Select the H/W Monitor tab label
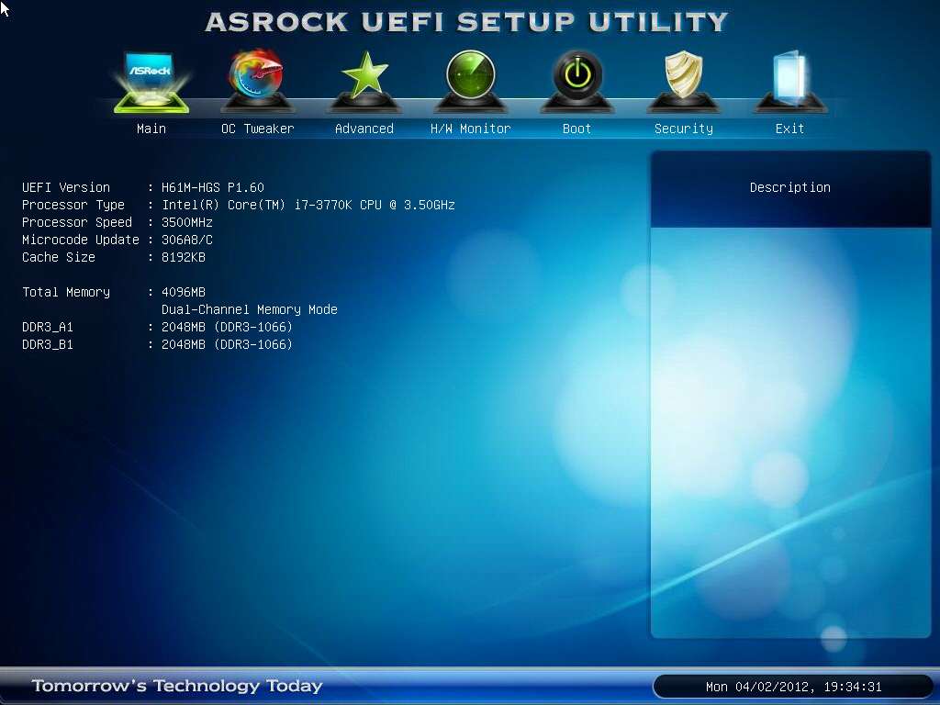940x705 pixels. (471, 129)
